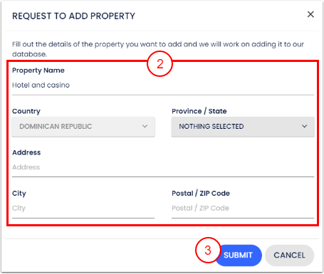Focus the Address text field
The image size is (324, 274).
tap(163, 167)
